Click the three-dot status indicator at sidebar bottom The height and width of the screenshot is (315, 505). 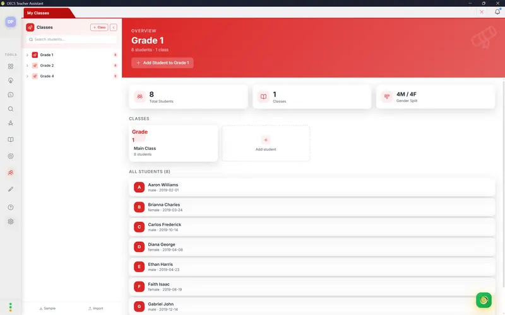coord(11,307)
